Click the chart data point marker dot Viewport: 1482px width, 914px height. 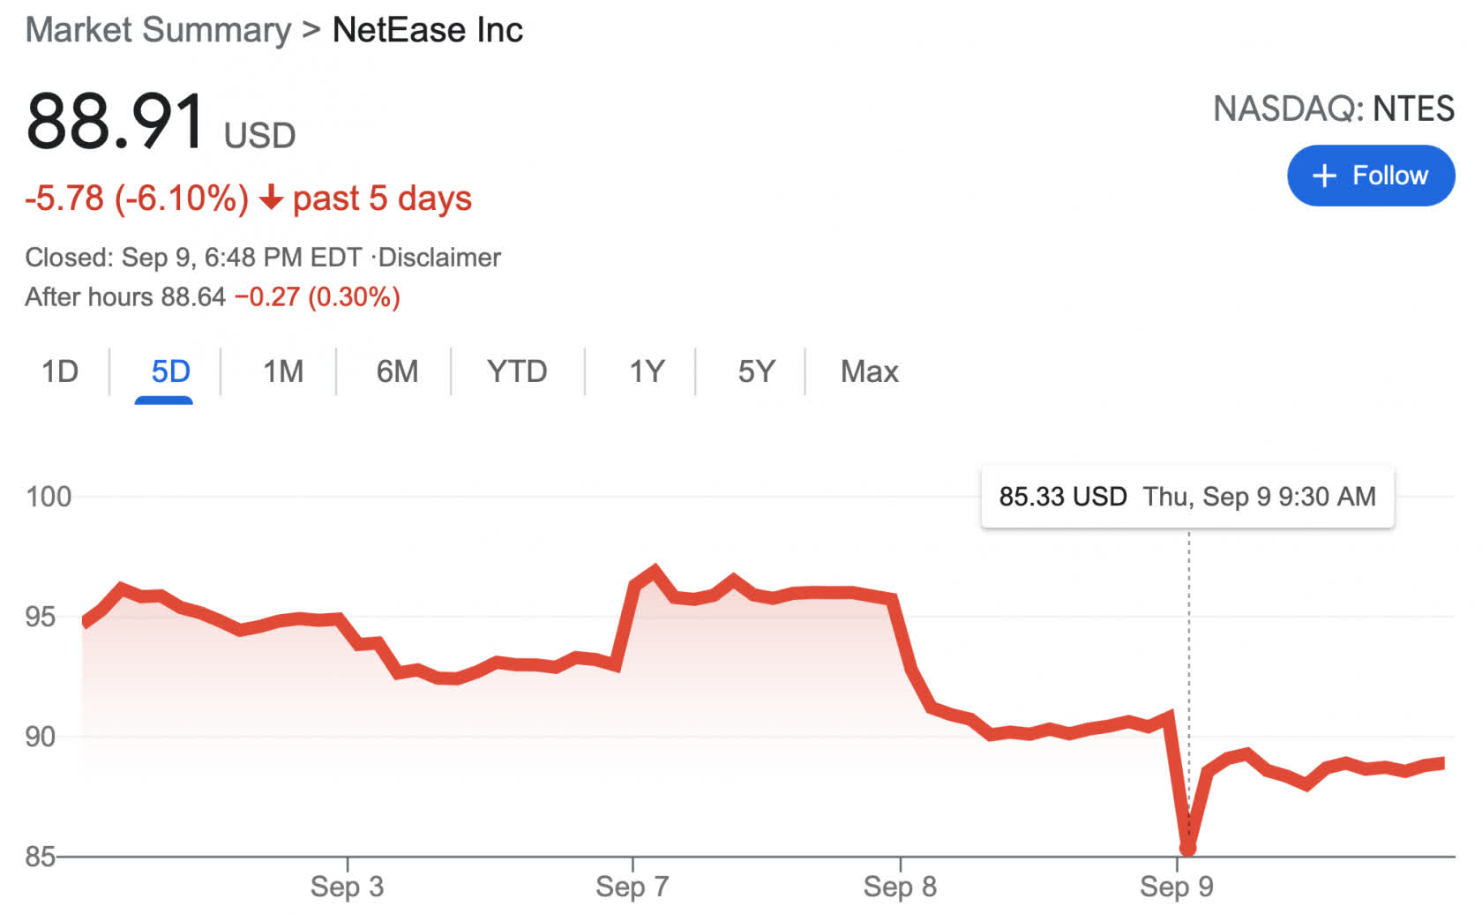click(1187, 848)
